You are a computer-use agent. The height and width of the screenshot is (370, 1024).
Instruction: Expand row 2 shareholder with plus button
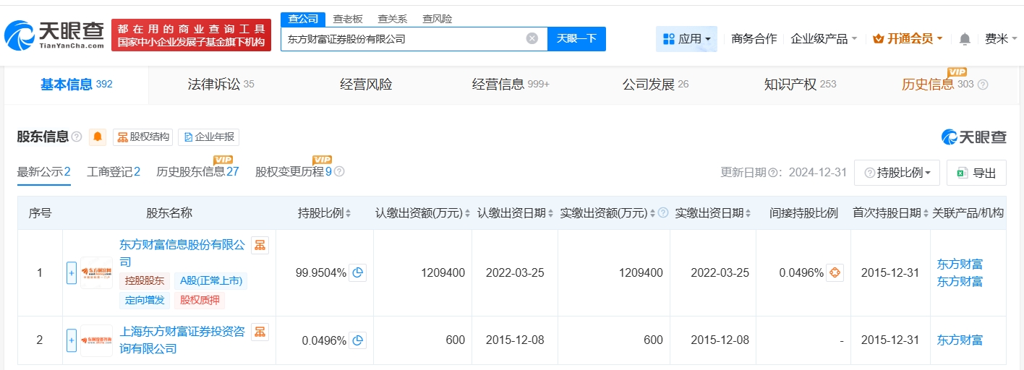coord(72,340)
